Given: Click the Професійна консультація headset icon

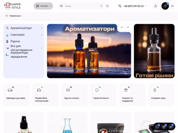Looking at the screenshot, I should tap(39, 90).
